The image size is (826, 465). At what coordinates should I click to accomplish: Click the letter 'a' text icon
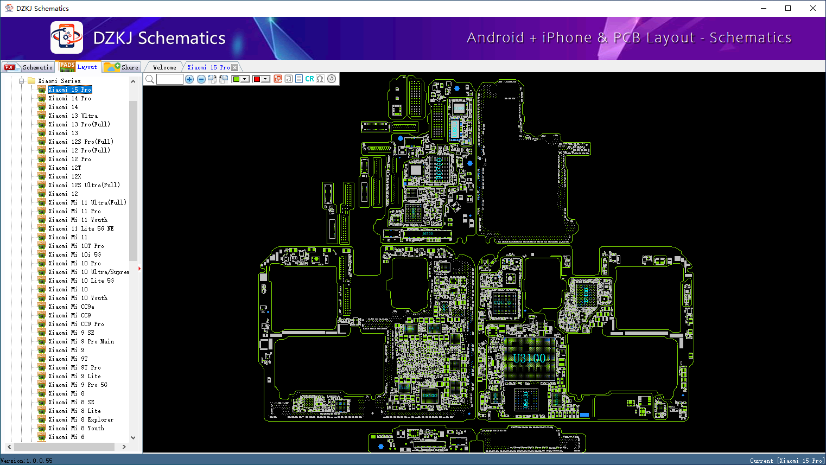click(289, 79)
